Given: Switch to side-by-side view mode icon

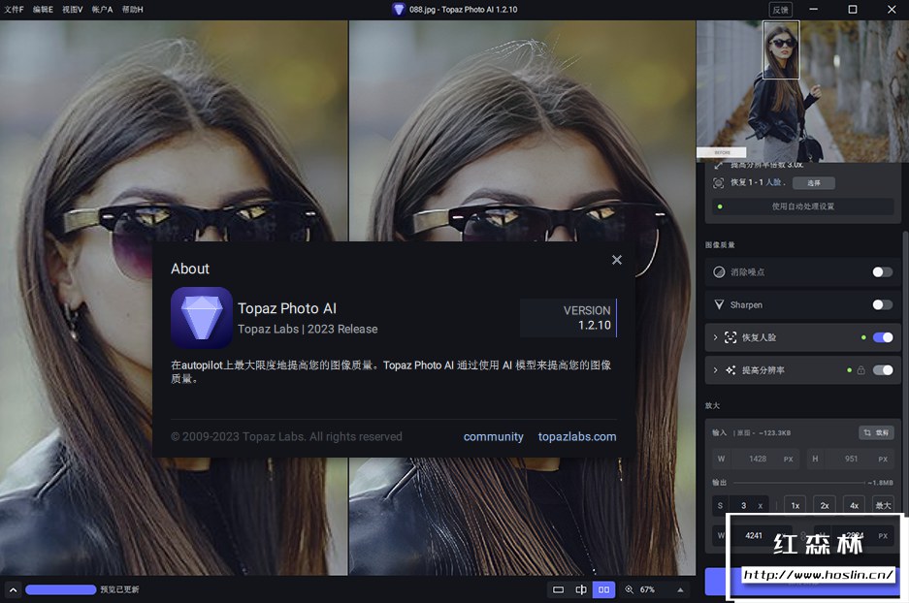Looking at the screenshot, I should pos(603,589).
